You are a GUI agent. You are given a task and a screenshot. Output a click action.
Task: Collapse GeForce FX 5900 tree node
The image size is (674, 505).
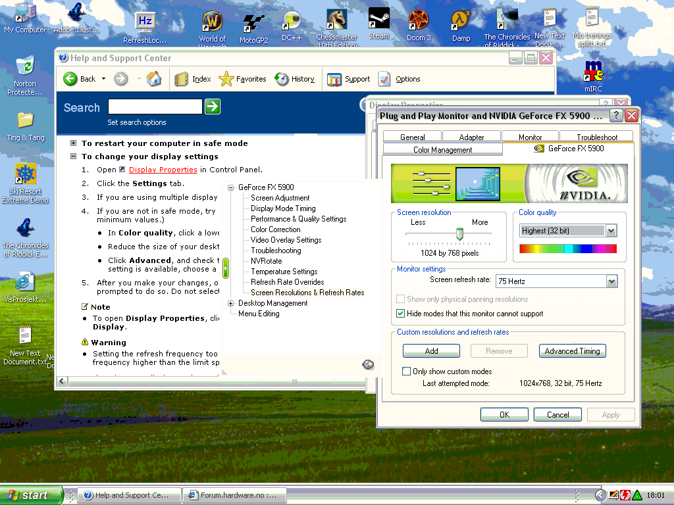point(231,187)
